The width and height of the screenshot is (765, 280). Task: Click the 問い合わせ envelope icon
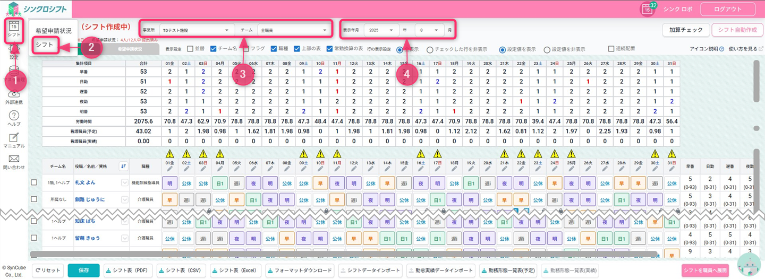pyautogui.click(x=14, y=159)
